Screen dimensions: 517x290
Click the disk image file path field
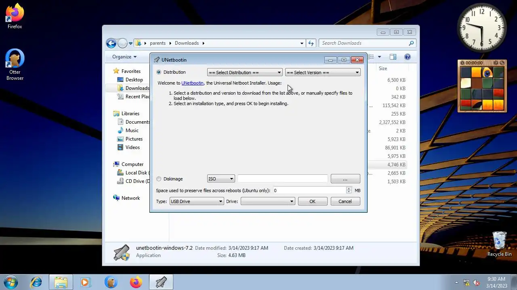click(282, 179)
